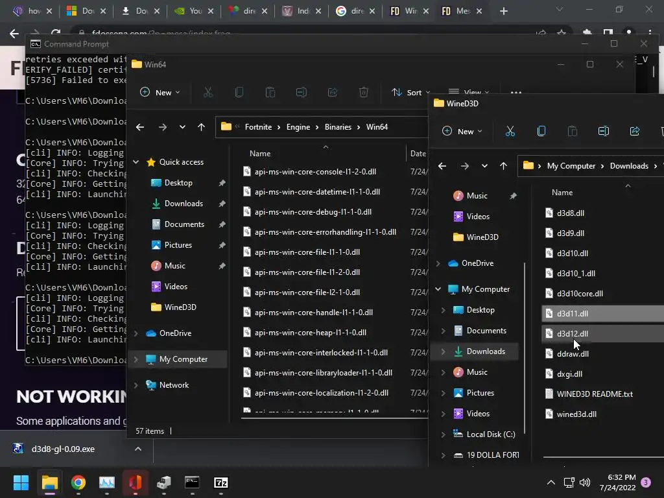
Task: Open the New dropdown in Win64 window
Action: (160, 92)
